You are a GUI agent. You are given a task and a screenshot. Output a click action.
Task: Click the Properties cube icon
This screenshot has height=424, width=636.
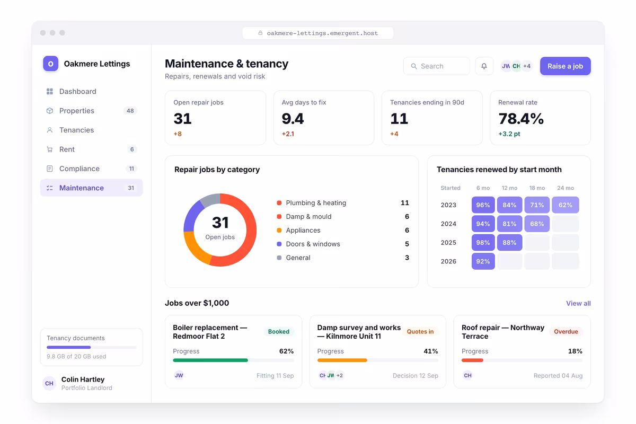tap(50, 111)
